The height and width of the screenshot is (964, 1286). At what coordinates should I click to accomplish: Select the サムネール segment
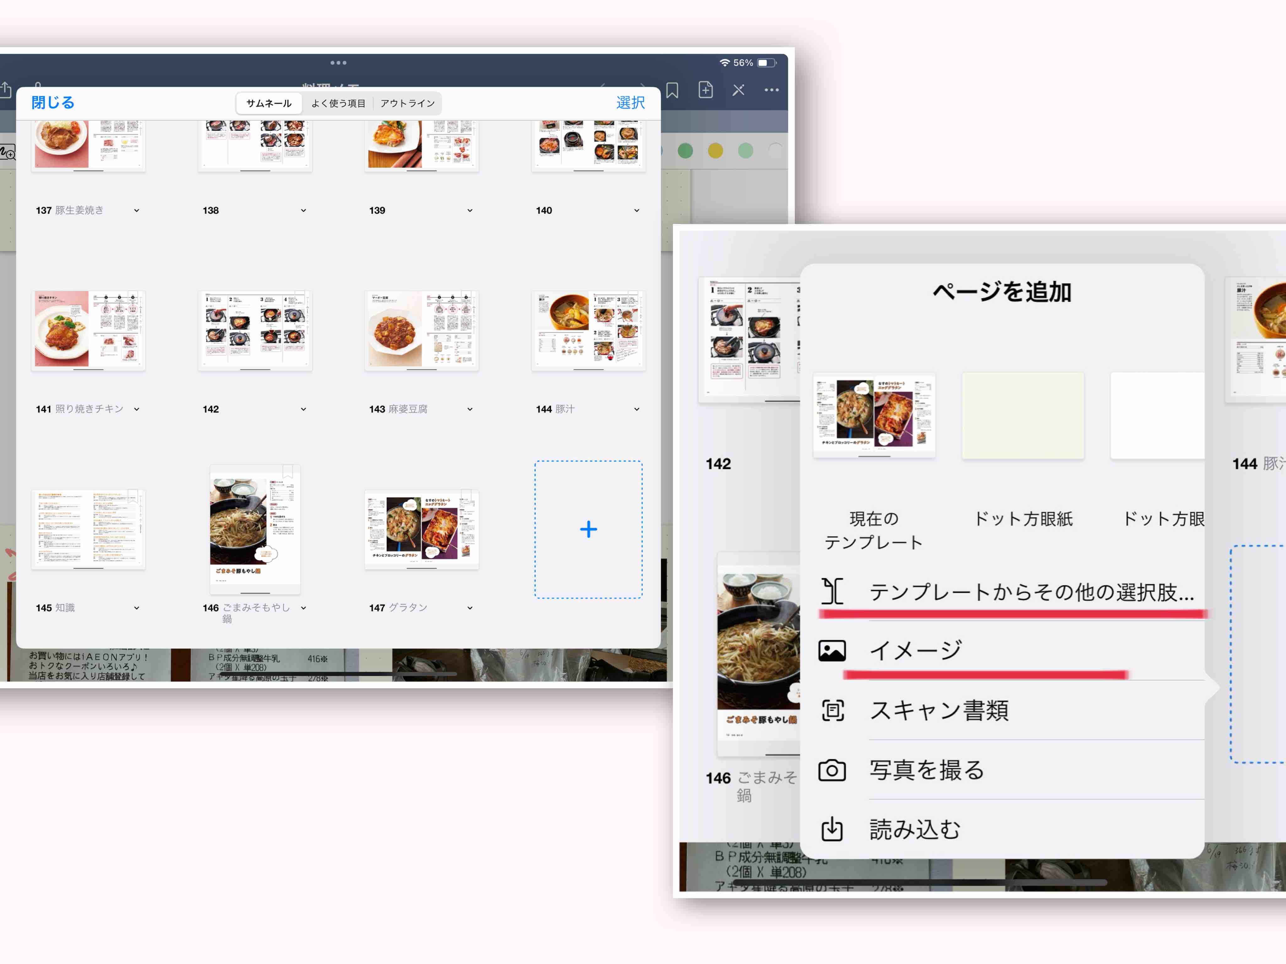[268, 104]
